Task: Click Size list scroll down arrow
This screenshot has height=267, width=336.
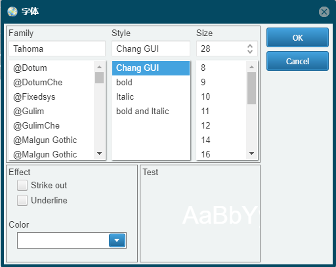Action: (x=251, y=154)
